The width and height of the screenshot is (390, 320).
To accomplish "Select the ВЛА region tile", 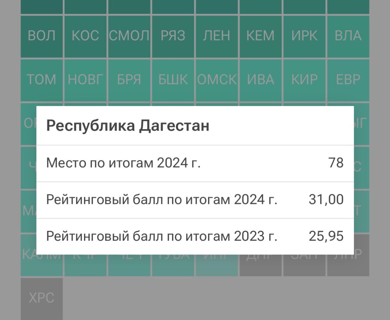I will pos(348,36).
